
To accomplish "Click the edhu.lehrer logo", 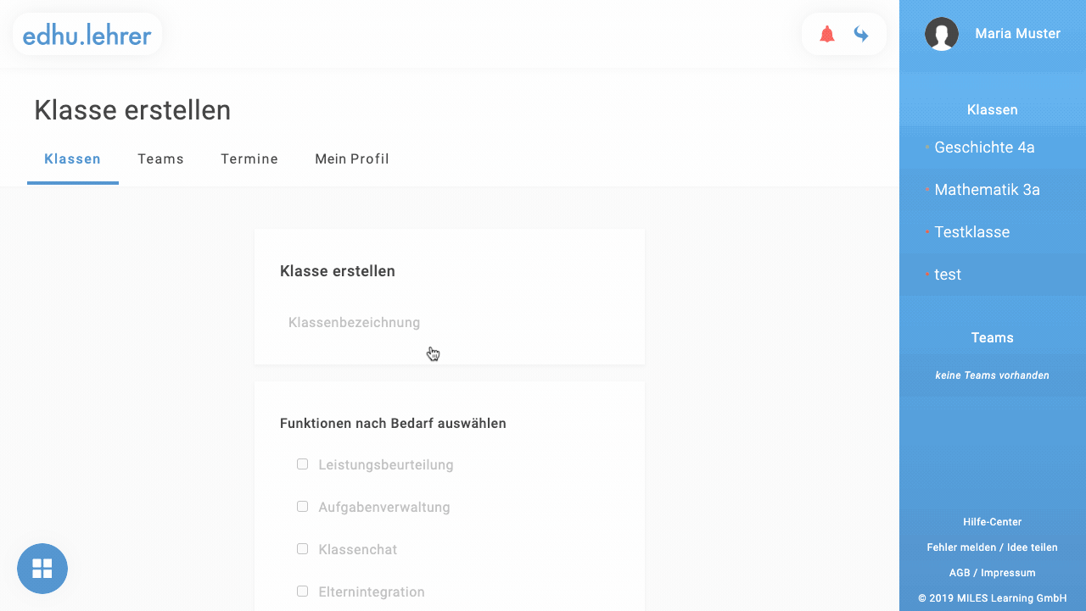I will click(x=87, y=35).
